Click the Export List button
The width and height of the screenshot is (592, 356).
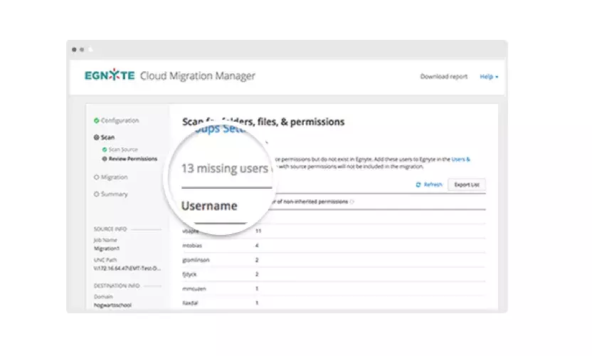pyautogui.click(x=467, y=184)
